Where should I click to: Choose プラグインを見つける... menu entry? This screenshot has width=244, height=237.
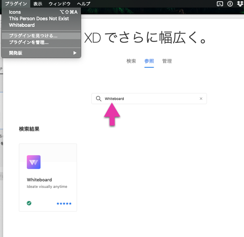point(41,36)
